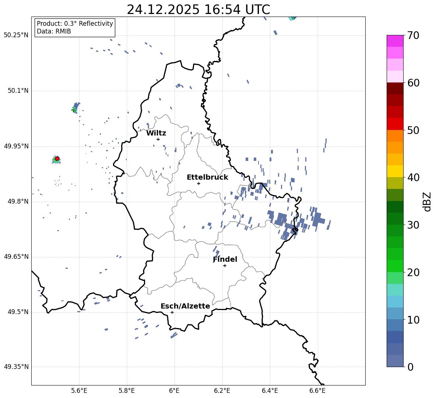Click the 60 value on the colorbar

(413, 83)
